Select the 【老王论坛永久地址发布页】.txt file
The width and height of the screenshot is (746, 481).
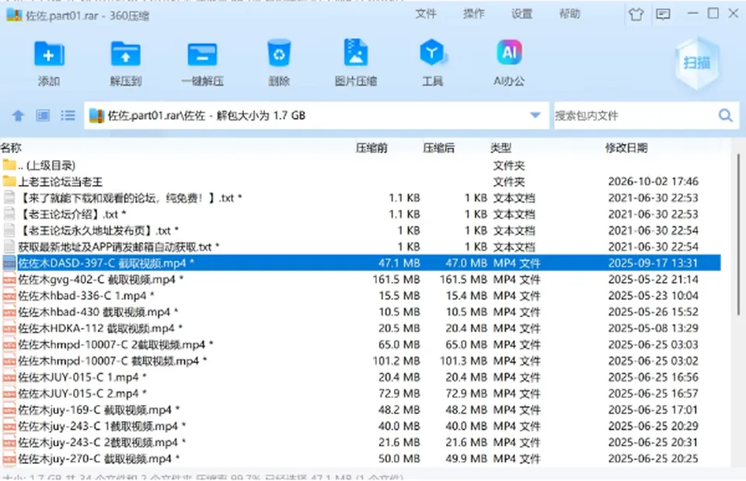click(98, 231)
